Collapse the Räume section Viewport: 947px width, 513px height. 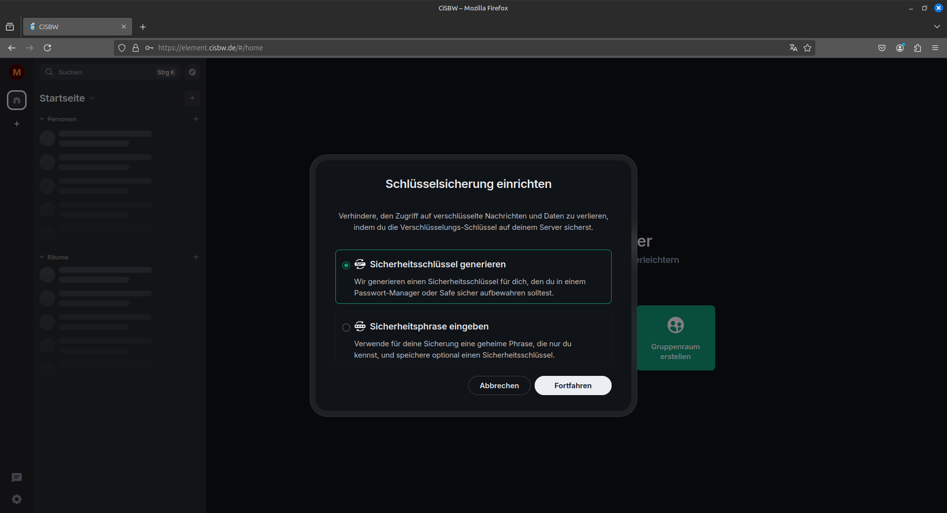(41, 257)
